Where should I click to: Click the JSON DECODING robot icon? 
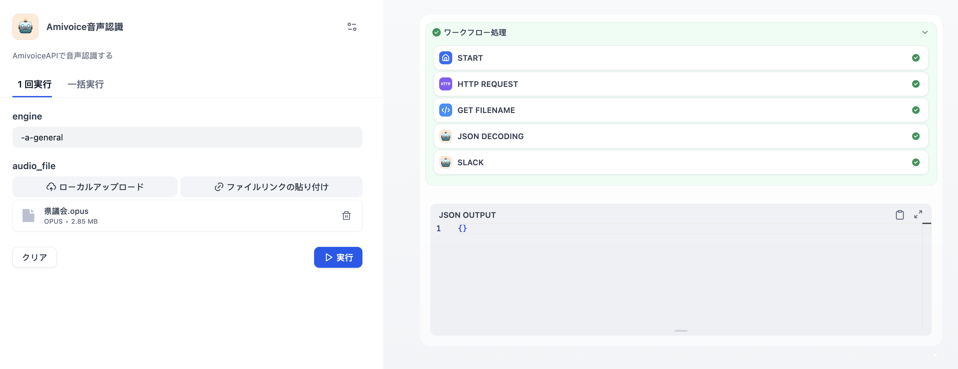click(x=445, y=136)
